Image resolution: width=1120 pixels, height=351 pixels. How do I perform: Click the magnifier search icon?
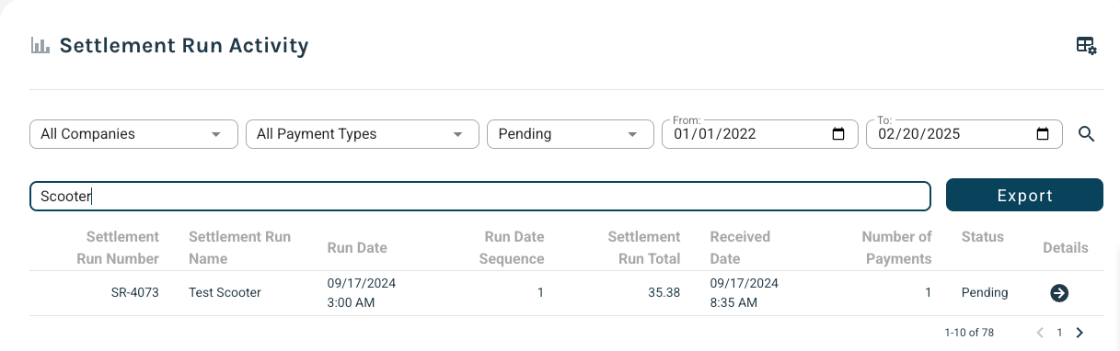(1086, 134)
